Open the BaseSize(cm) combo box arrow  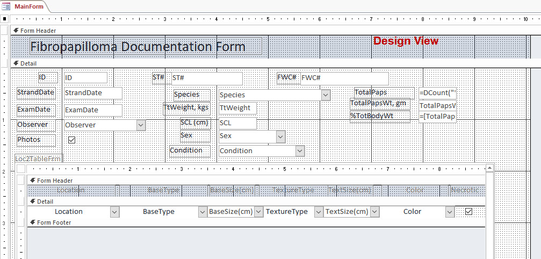click(259, 212)
